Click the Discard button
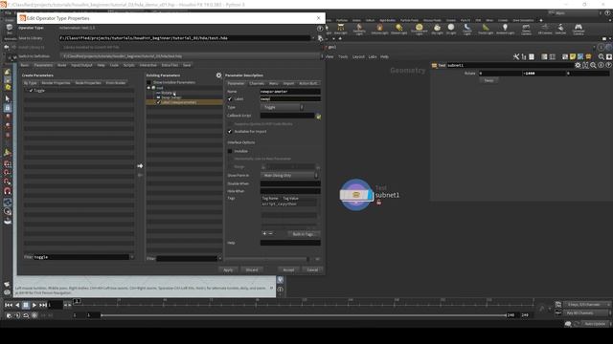Screen dimensions: 613x344 tap(252, 269)
